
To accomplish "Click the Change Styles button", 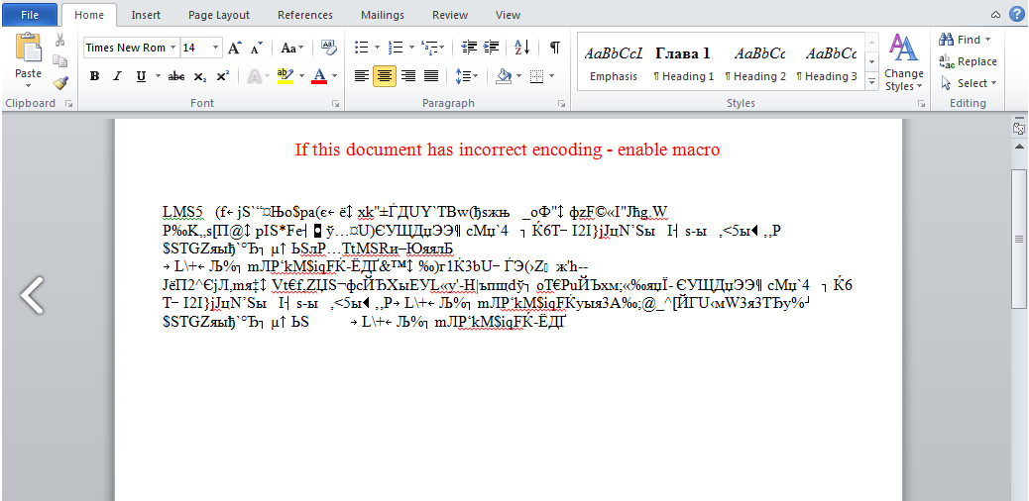I will pyautogui.click(x=904, y=62).
